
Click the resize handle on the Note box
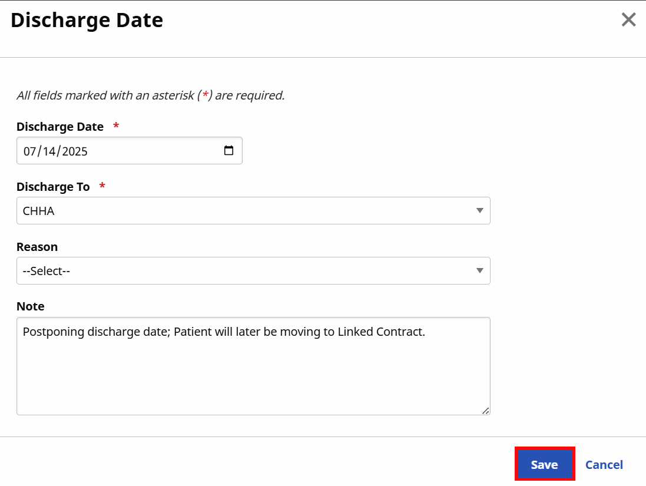[x=486, y=410]
